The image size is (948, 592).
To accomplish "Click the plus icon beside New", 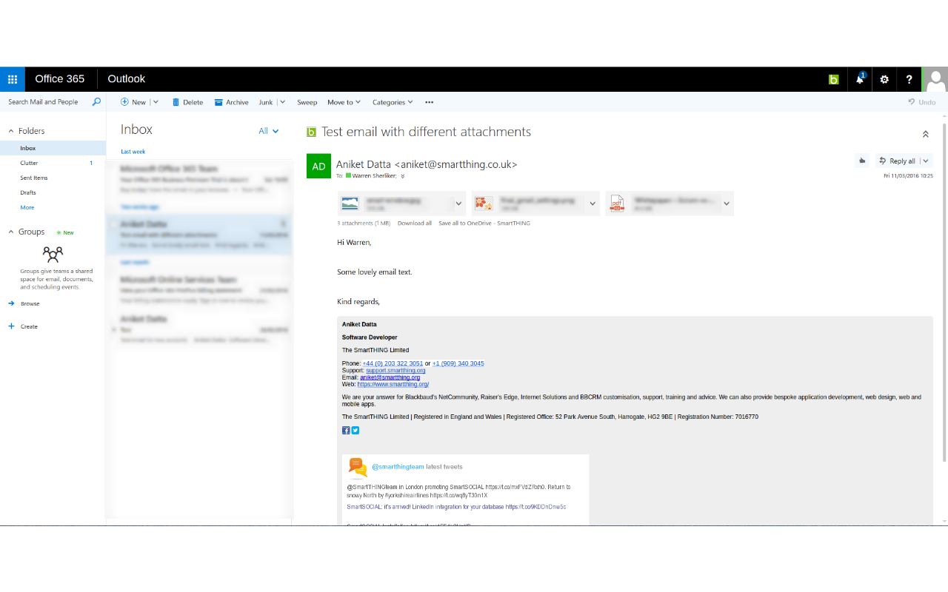I will (124, 102).
